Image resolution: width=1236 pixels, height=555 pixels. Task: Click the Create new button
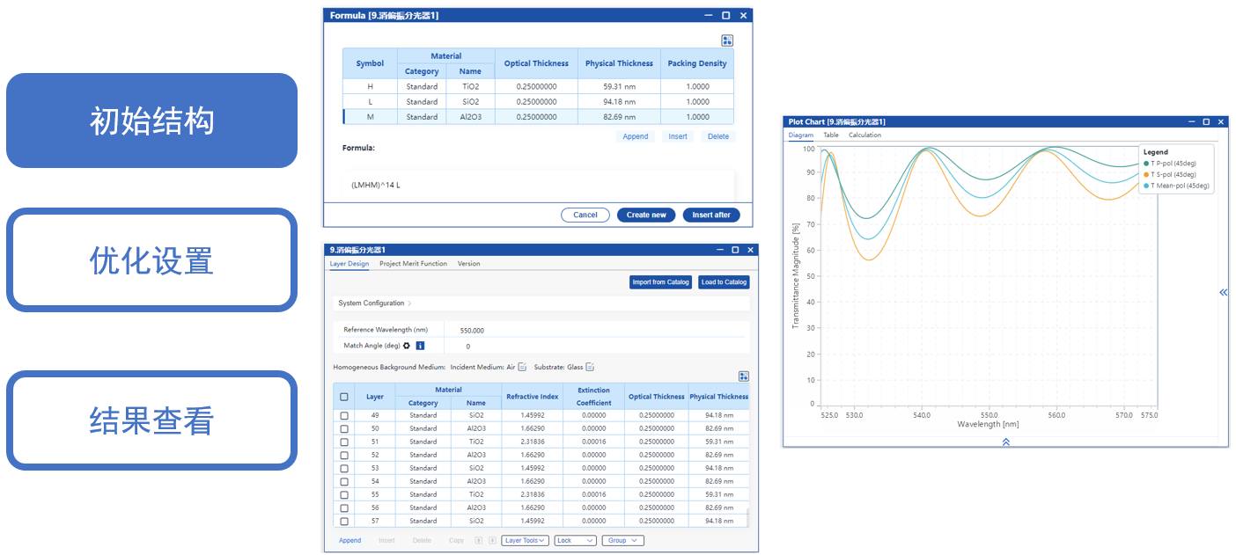pos(646,215)
